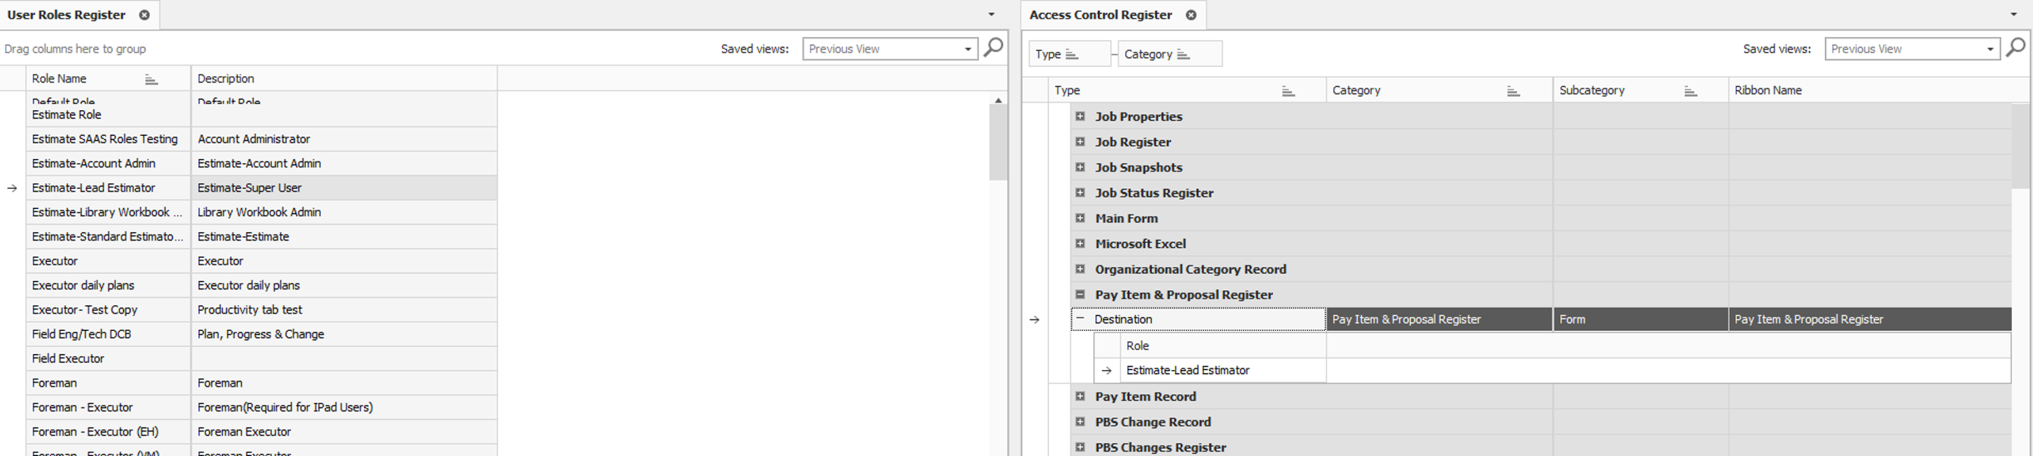Click the Subcategory column sort icon
The image size is (2033, 456).
(1691, 91)
